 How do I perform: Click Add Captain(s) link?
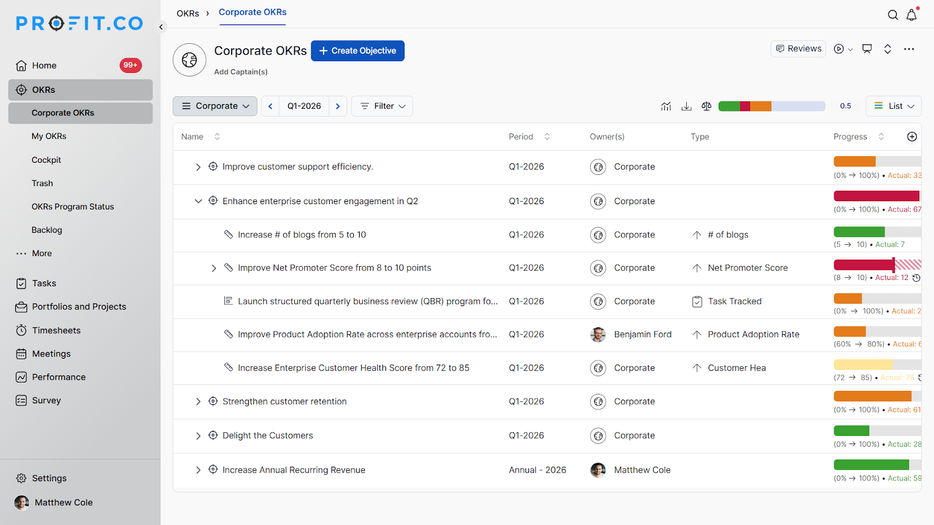click(x=241, y=72)
